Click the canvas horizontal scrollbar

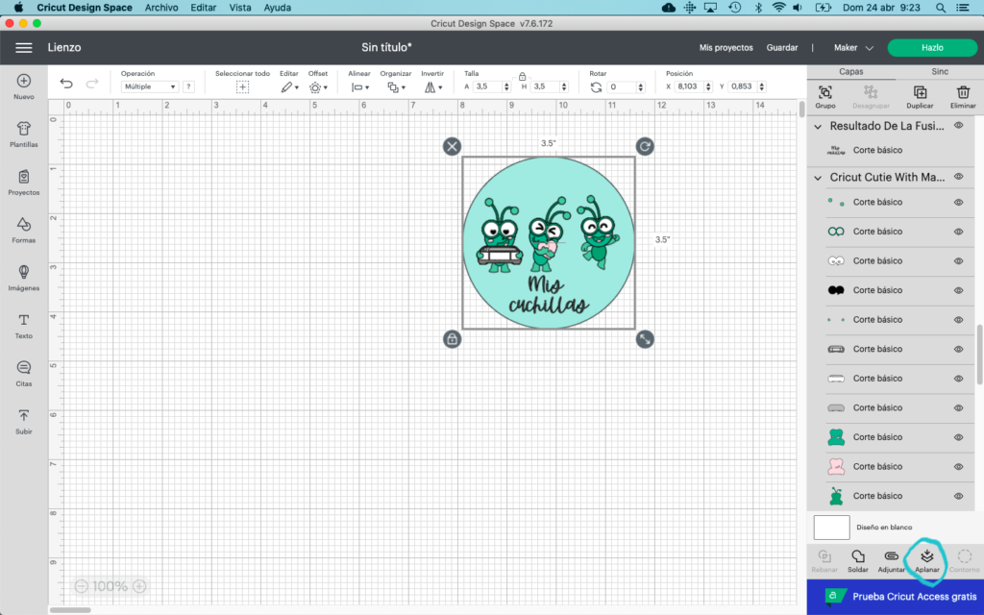(70, 610)
